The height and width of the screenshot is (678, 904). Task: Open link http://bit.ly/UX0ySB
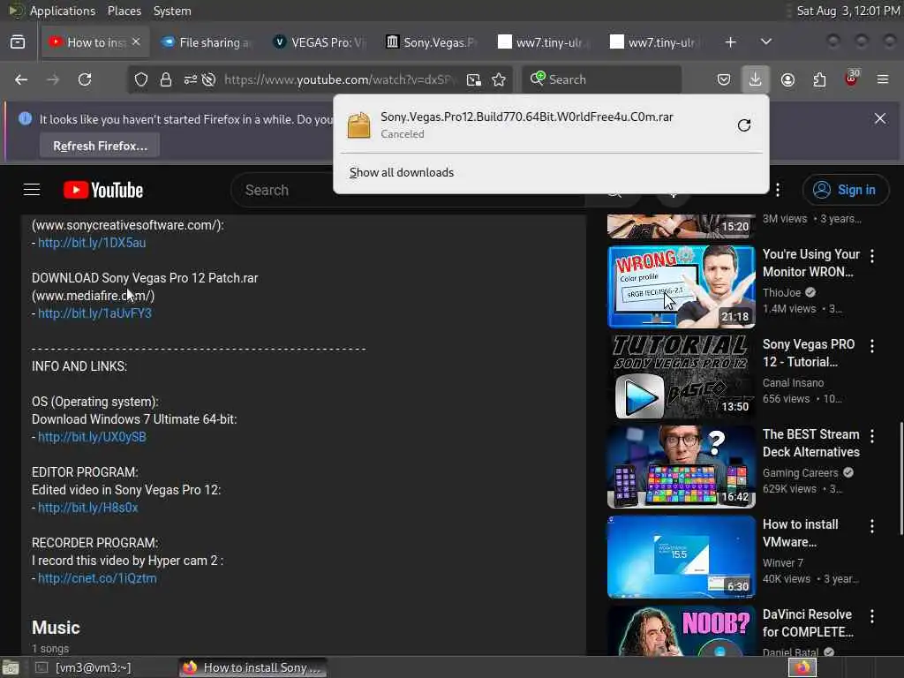click(x=92, y=437)
